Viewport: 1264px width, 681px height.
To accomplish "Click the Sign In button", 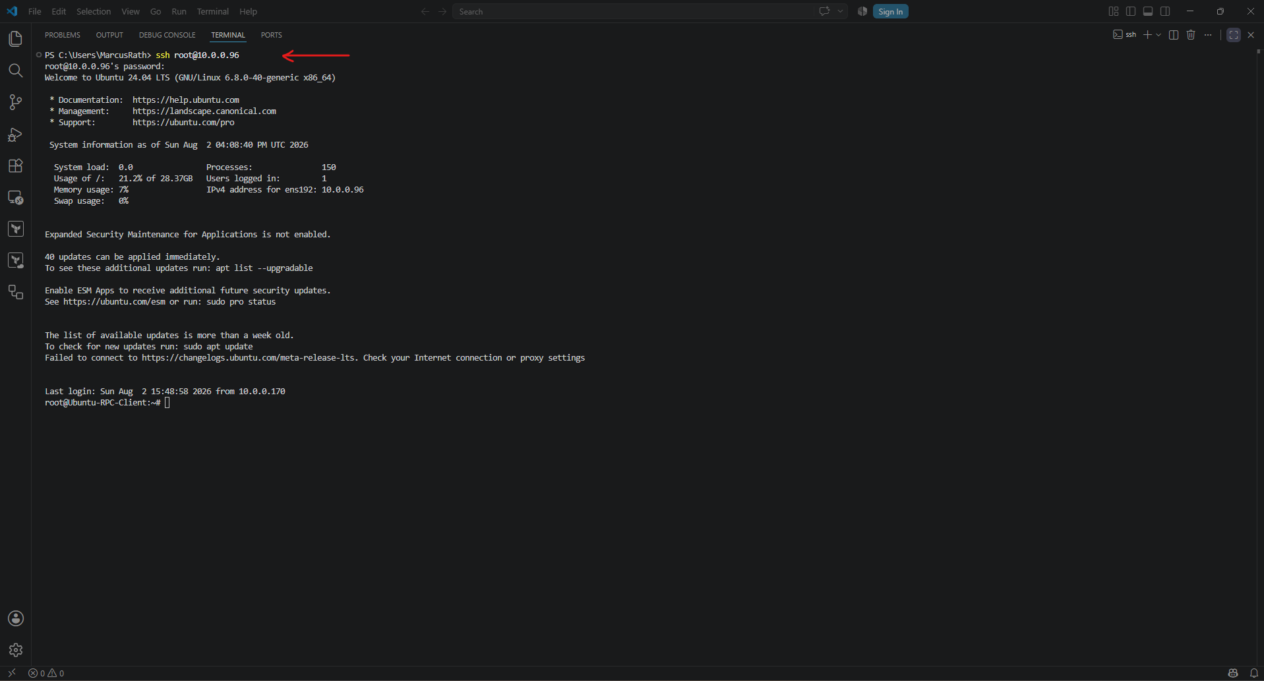I will tap(891, 11).
